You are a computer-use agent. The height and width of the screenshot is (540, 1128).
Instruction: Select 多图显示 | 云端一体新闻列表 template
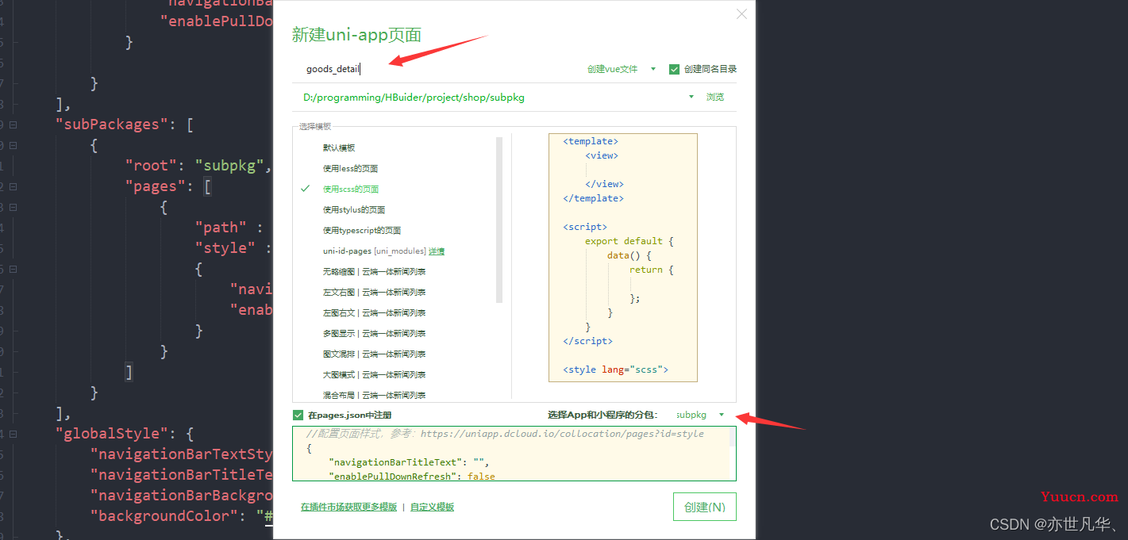coord(374,334)
